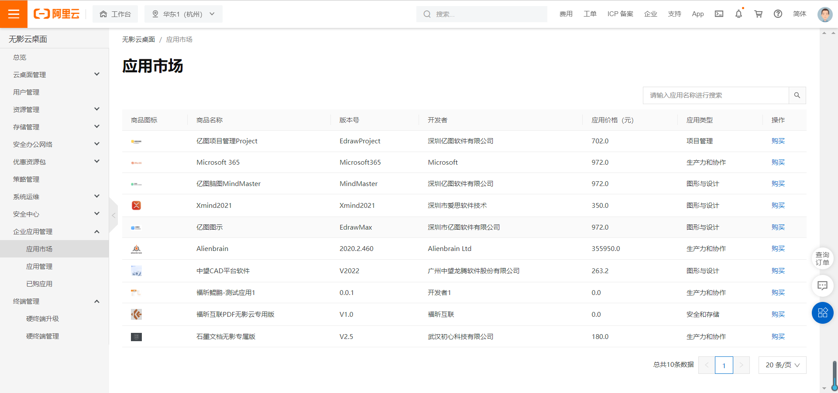
Task: Open the user avatar menu
Action: (x=824, y=14)
